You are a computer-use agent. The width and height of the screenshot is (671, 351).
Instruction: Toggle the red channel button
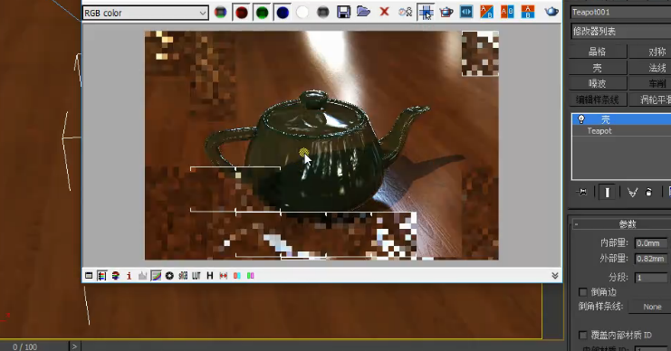(x=242, y=13)
